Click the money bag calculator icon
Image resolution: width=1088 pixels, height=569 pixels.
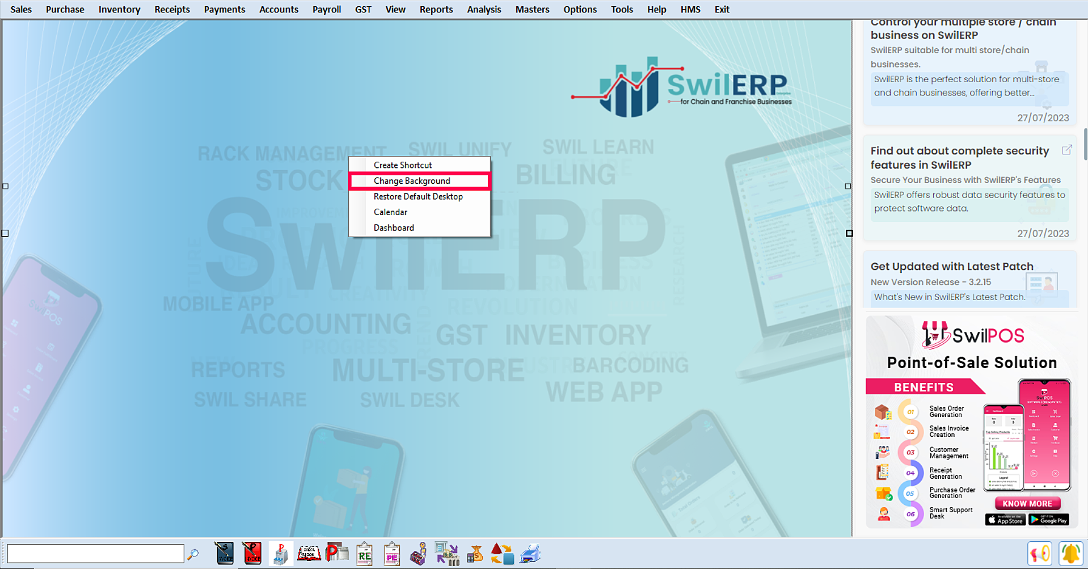[x=475, y=554]
